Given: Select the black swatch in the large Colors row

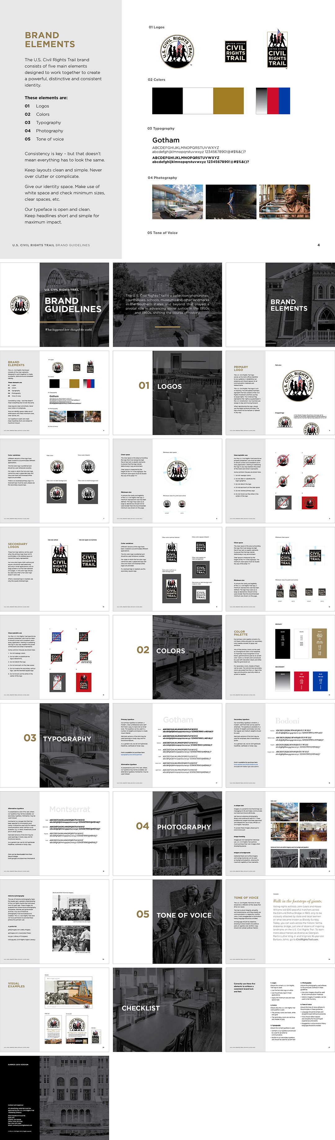Looking at the screenshot, I should [x=167, y=101].
